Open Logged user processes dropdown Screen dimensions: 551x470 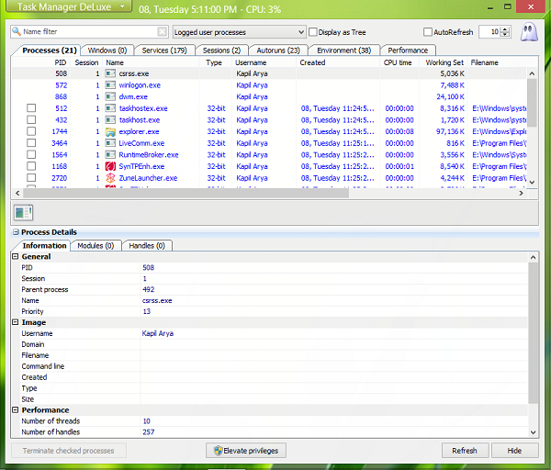tap(240, 32)
